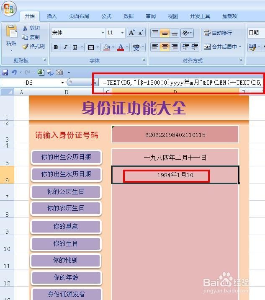Viewport: 265px width, 300px height.
Task: Open the 公式 tab
Action: coord(106,16)
